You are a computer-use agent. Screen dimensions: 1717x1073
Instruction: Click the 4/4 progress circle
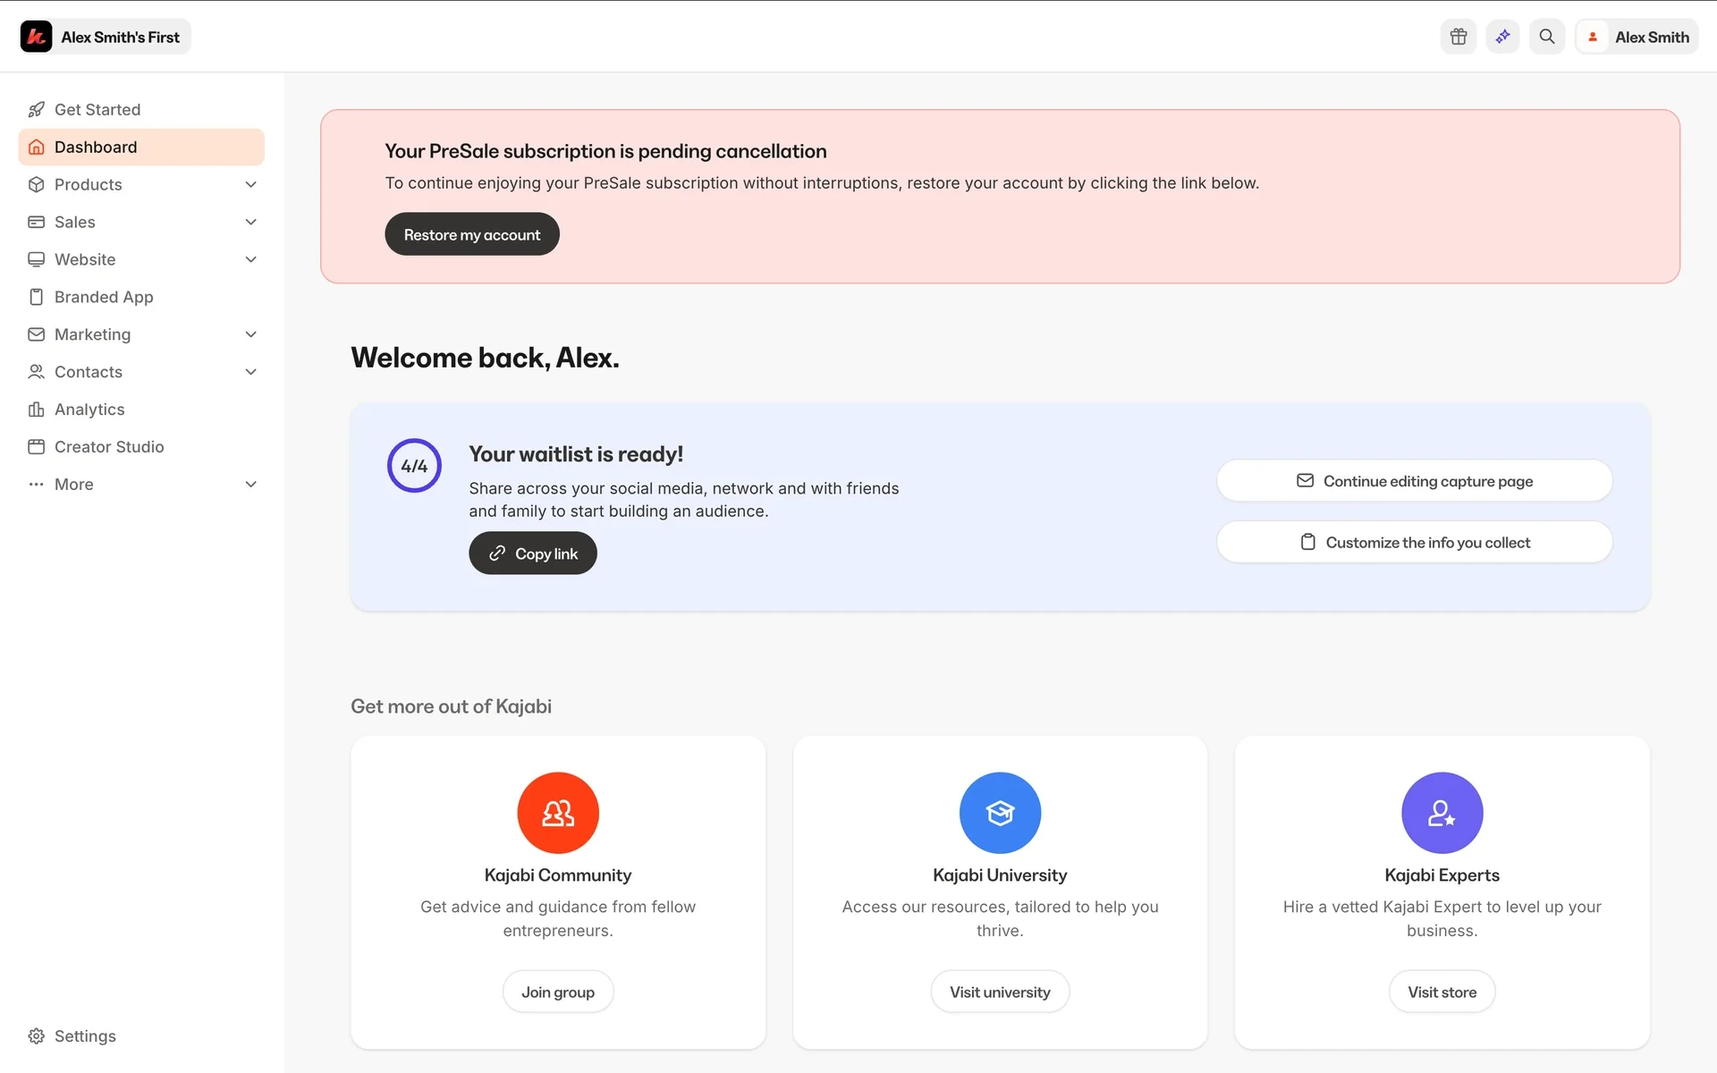click(414, 465)
